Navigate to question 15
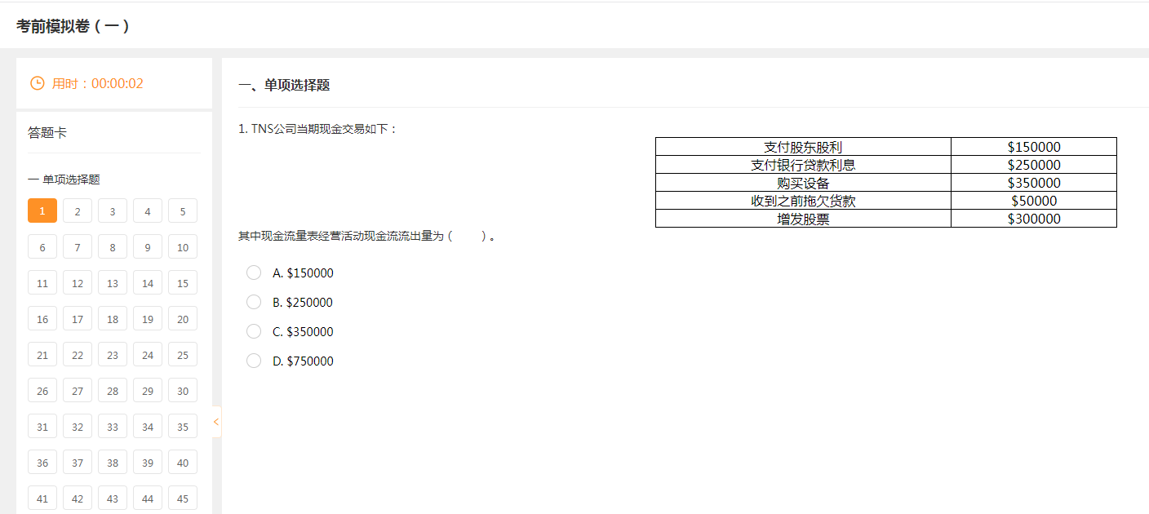The height and width of the screenshot is (514, 1149). [x=182, y=282]
